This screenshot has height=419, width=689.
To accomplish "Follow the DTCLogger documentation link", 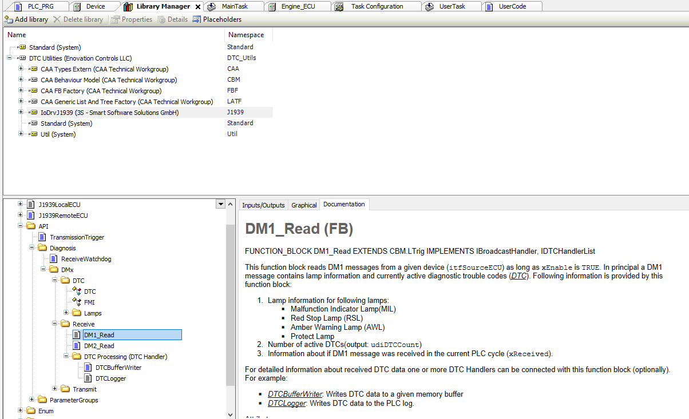I will coord(286,404).
